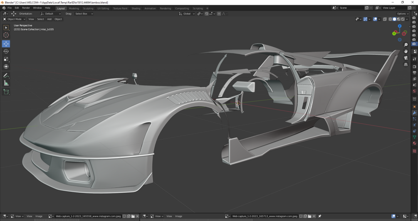Image resolution: width=418 pixels, height=221 pixels.
Task: Click the green Y axis on navigation gizmo
Action: 394,34
